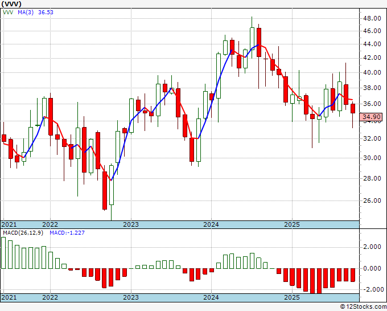This screenshot has height=311, width=387.
Task: Select the 36.53 moving average value
Action: coord(46,12)
